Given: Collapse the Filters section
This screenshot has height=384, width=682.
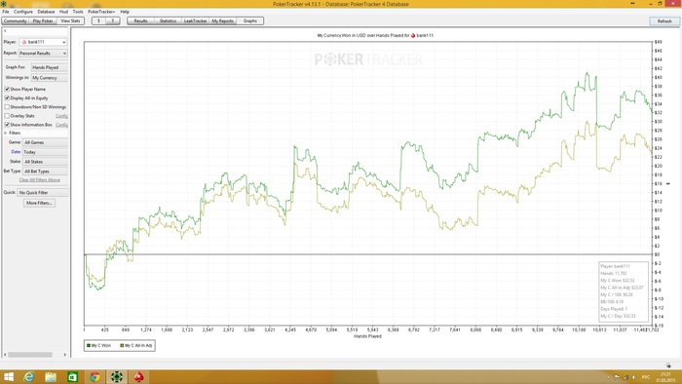Looking at the screenshot, I should [6, 133].
